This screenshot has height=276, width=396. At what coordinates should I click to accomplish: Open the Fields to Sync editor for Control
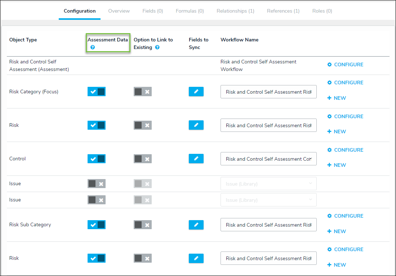[x=196, y=159]
